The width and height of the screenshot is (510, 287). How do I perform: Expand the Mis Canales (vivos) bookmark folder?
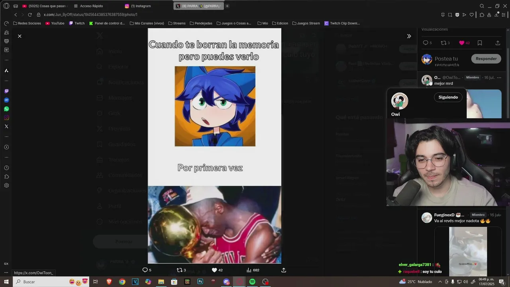click(x=147, y=24)
